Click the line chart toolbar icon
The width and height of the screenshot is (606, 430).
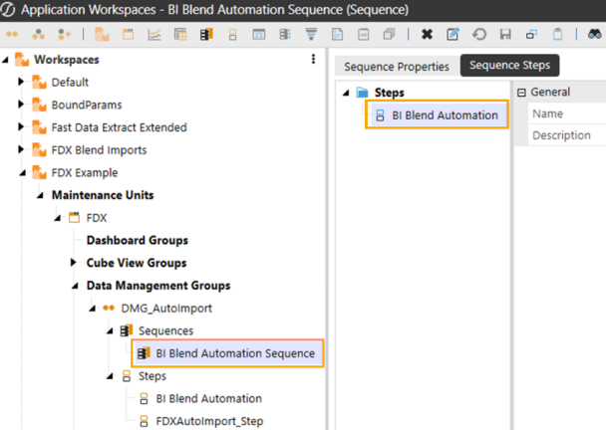(x=154, y=35)
